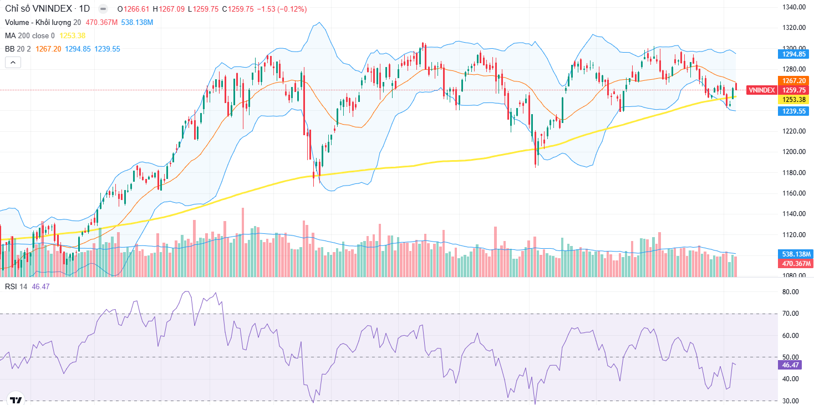The image size is (814, 405).
Task: Click the 1280.00 tick on the price scale
Action: pyautogui.click(x=793, y=69)
